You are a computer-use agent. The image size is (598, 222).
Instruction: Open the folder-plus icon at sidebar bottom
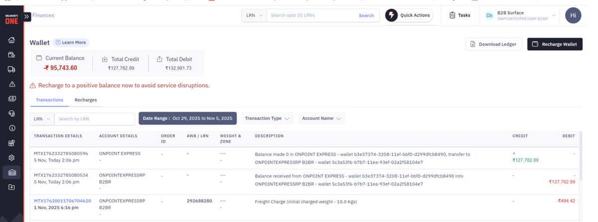[x=11, y=187]
